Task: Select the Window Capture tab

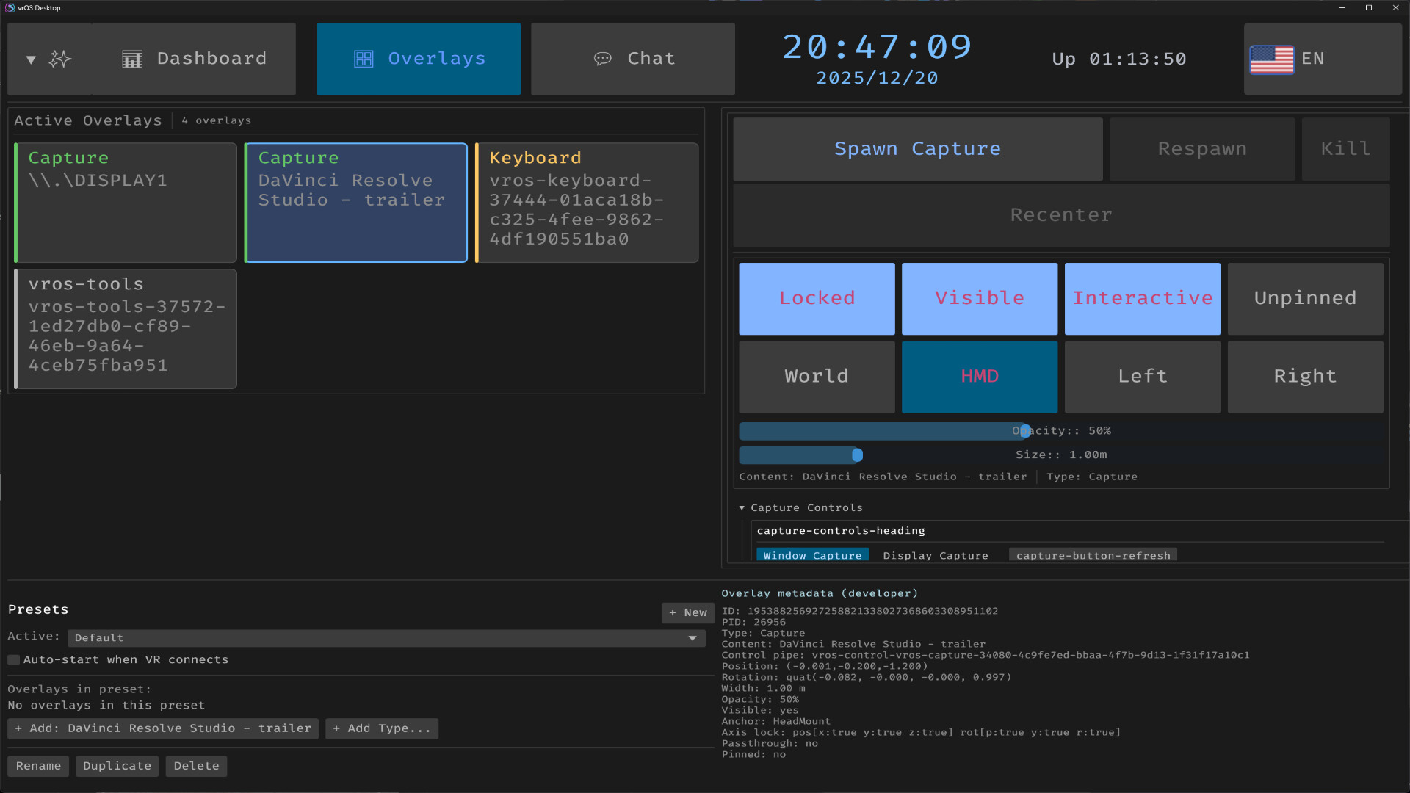Action: (812, 555)
